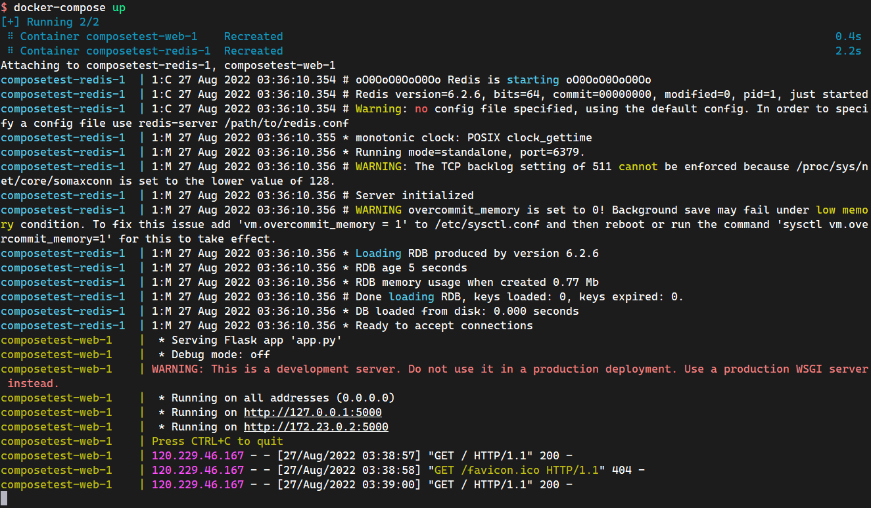Image resolution: width=871 pixels, height=508 pixels.
Task: Click the status glyph beside Container composetest-redis-1
Action: point(11,51)
